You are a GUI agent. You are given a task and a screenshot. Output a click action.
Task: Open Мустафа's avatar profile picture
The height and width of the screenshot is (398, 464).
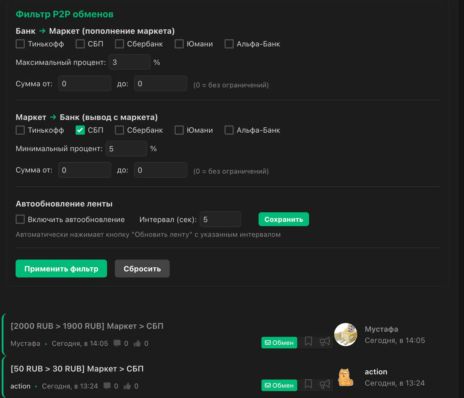pos(345,335)
